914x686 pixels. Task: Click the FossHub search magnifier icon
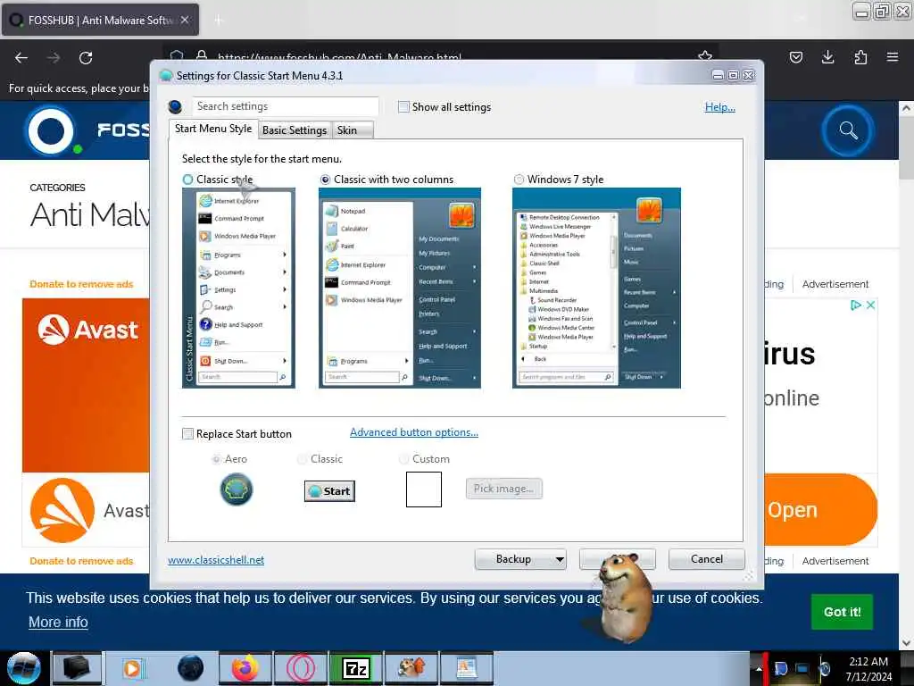click(x=848, y=130)
